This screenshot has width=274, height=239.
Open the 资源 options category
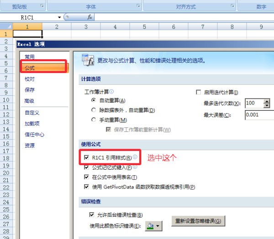pyautogui.click(x=30, y=145)
